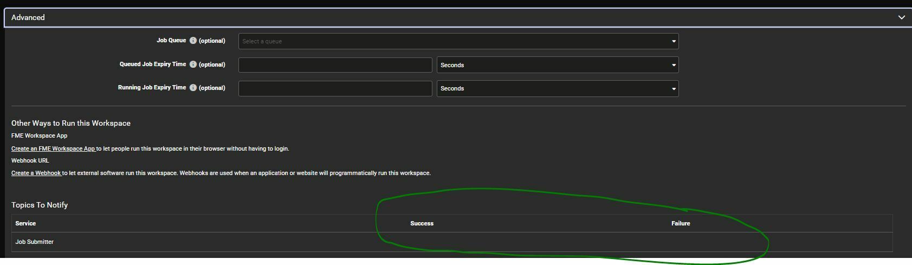The width and height of the screenshot is (912, 265).
Task: Collapse the Advanced section chevron
Action: pos(901,17)
